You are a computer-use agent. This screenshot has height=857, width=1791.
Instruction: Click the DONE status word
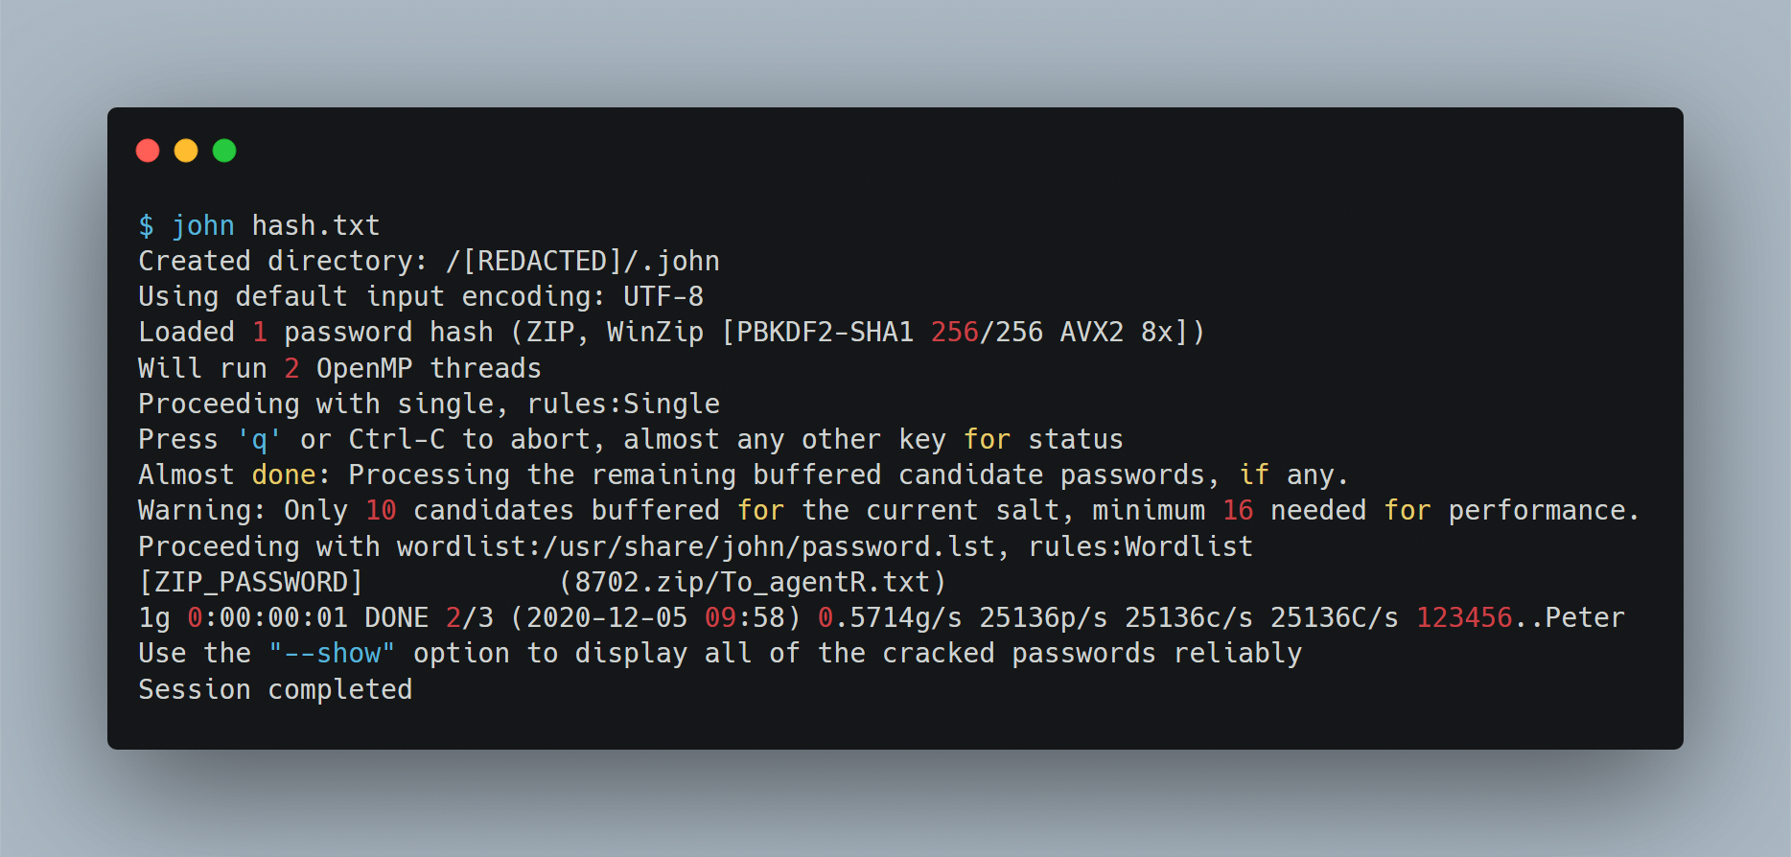396,618
